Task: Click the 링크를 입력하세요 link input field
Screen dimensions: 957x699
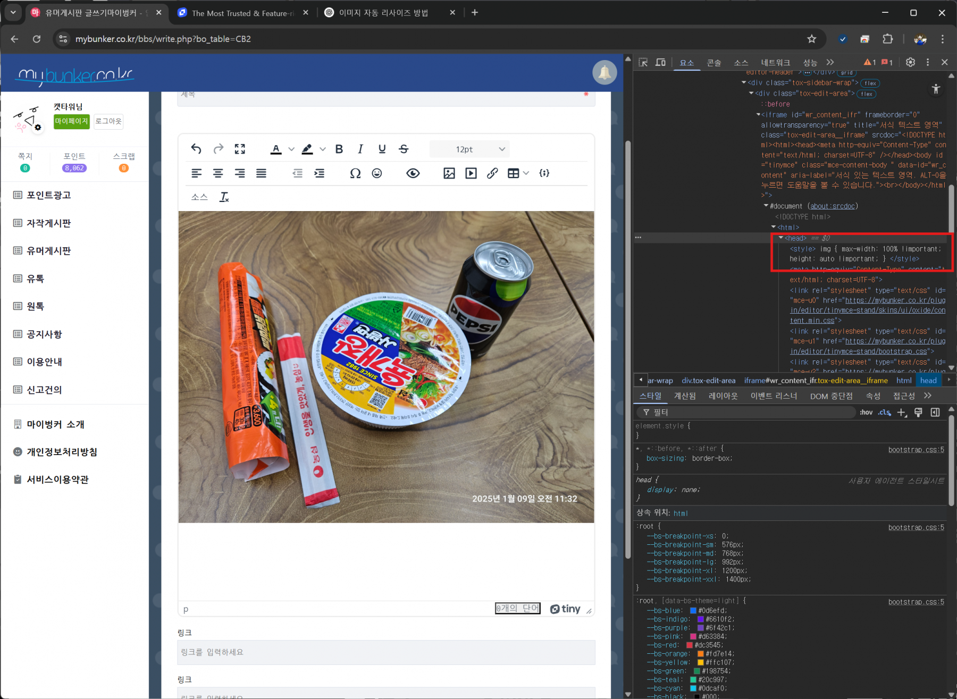Action: pos(386,652)
